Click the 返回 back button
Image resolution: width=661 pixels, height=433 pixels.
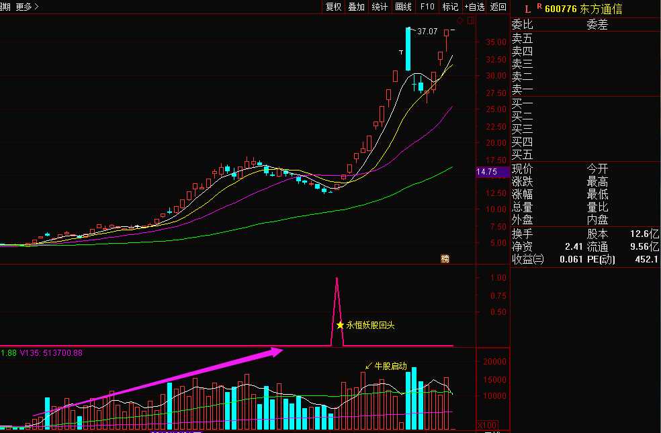[x=498, y=7]
